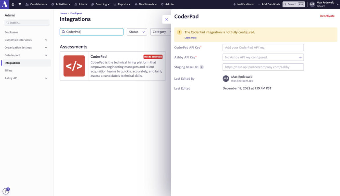Image resolution: width=340 pixels, height=196 pixels.
Task: Deactivate the CoderPad integration
Action: point(327,16)
